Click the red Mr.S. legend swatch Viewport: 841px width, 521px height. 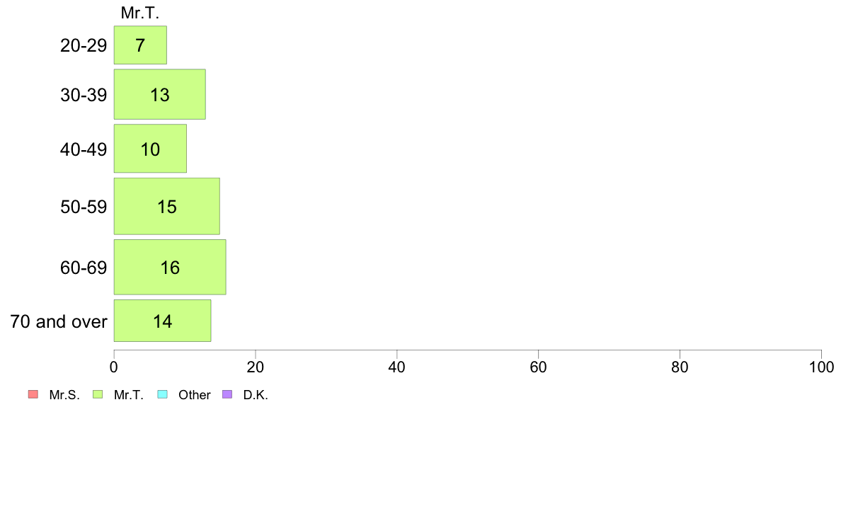pyautogui.click(x=33, y=394)
